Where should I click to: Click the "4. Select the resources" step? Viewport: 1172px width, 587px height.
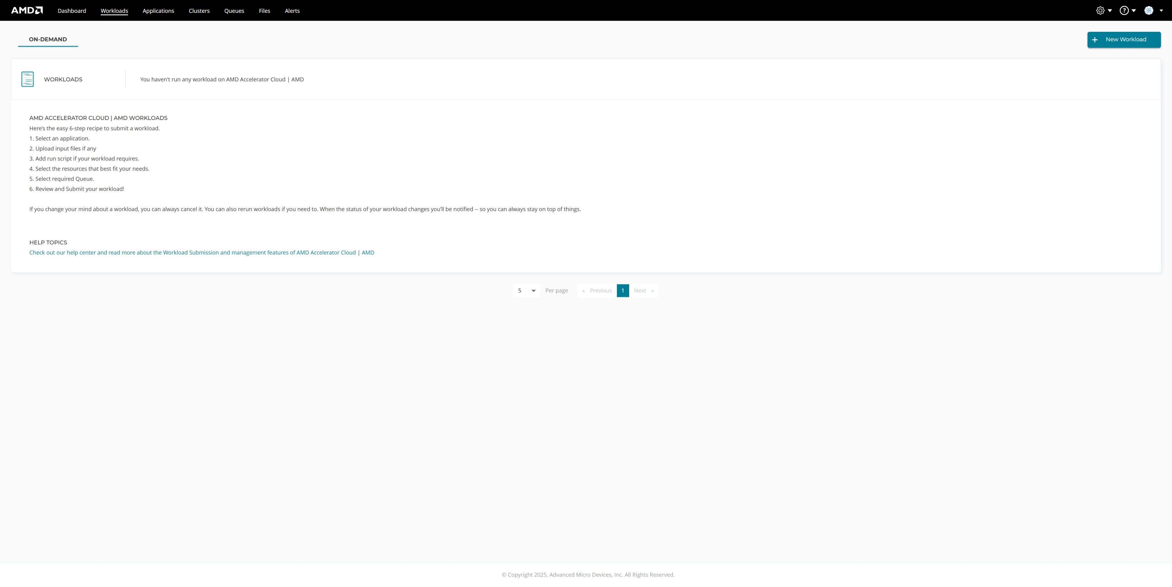coord(89,168)
